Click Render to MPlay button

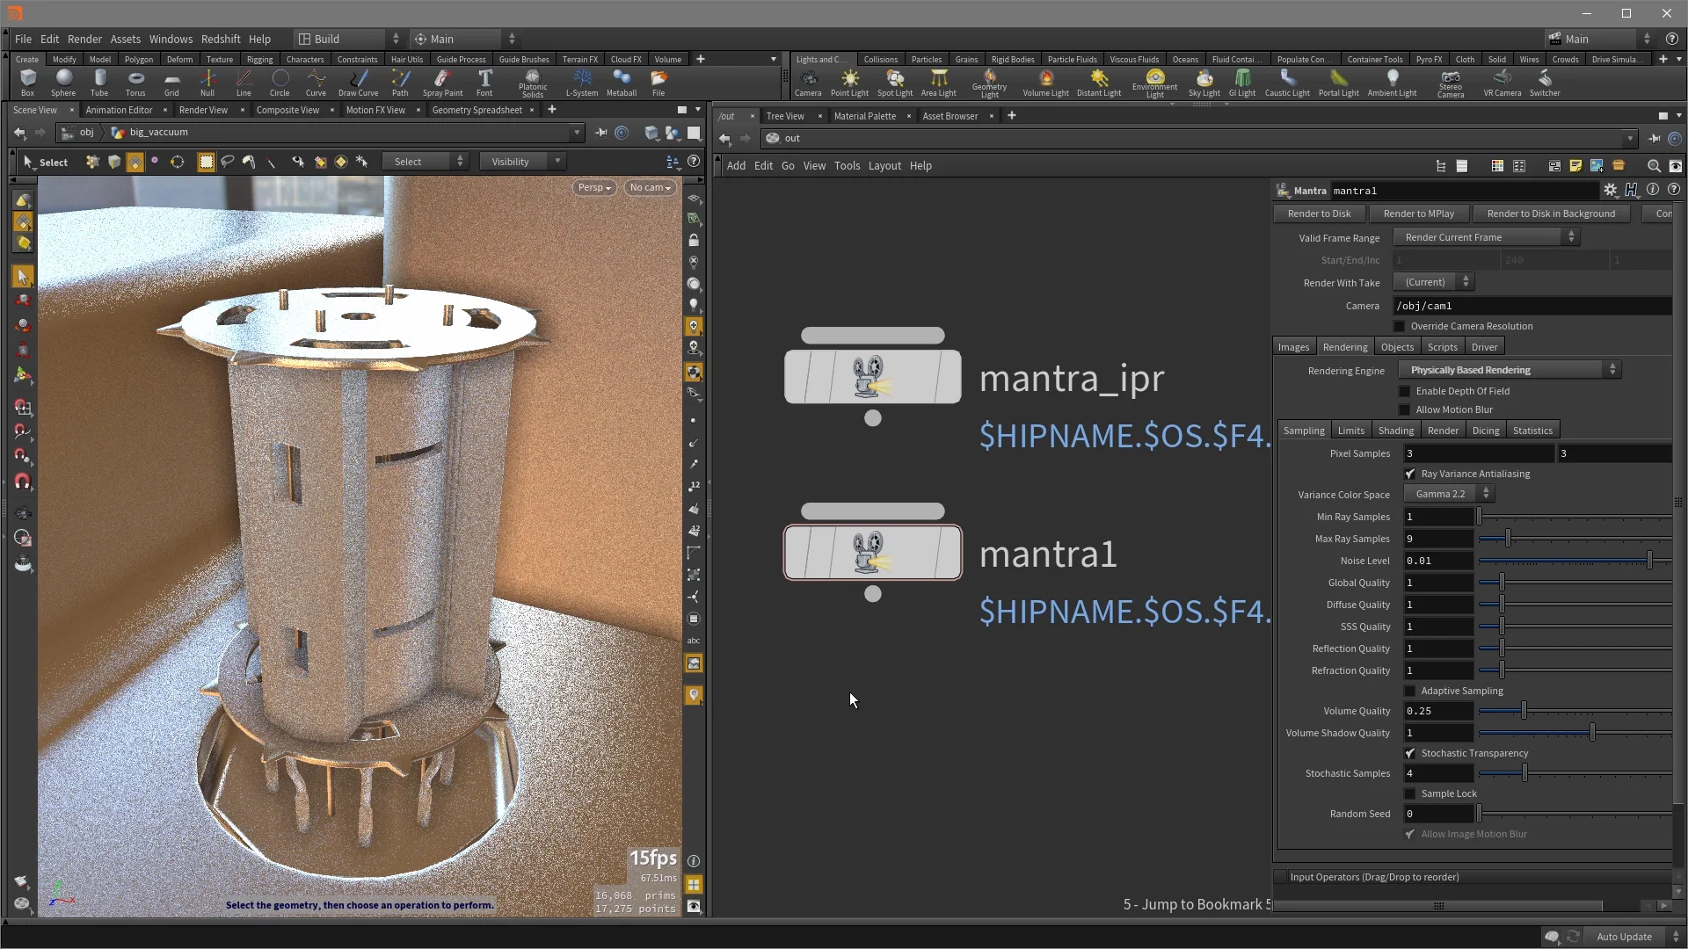[1418, 214]
